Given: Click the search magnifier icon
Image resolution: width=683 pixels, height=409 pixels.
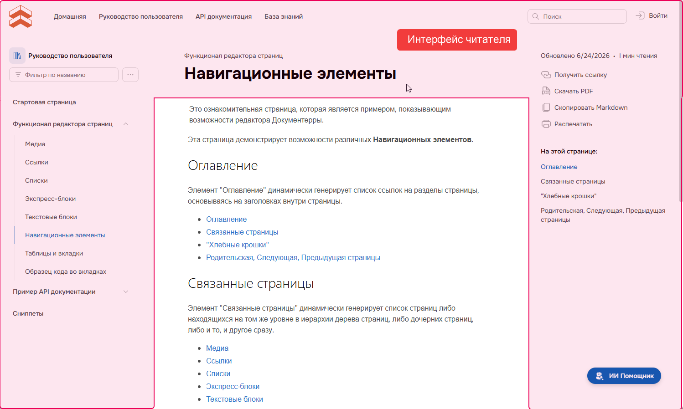Looking at the screenshot, I should 536,16.
